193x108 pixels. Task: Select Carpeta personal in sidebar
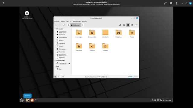[x=63, y=32]
